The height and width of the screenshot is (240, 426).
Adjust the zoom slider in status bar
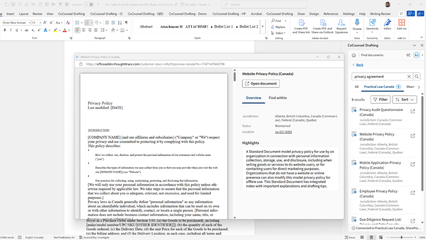[401, 237]
